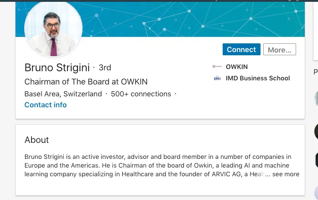Image resolution: width=318 pixels, height=200 pixels.
Task: Open the More... options menu
Action: coord(280,49)
